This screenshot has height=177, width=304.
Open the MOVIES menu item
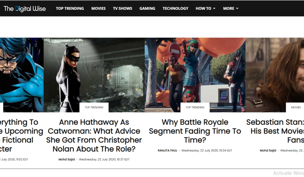point(98,8)
